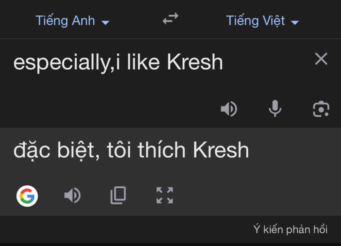Select the Tiếng Việt target language label
341x246 pixels.
click(255, 20)
